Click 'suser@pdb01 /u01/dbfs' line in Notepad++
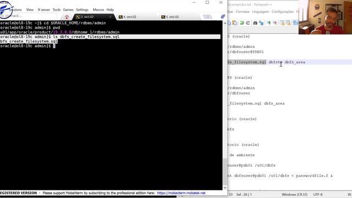352x198 pixels. pyautogui.click(x=251, y=166)
